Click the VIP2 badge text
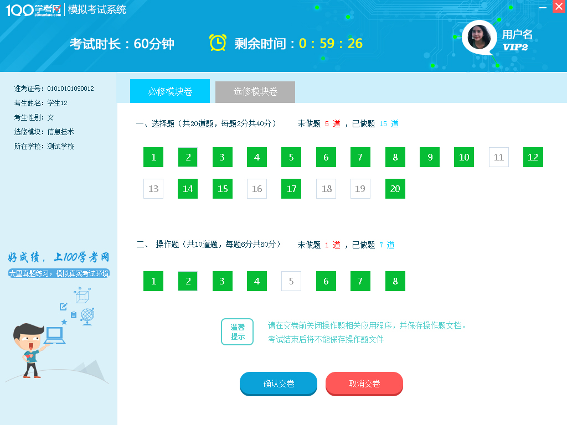This screenshot has height=425, width=567. coord(516,47)
